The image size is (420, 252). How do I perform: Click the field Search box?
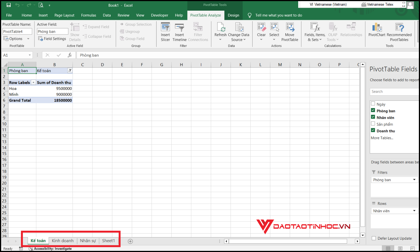pos(394,92)
